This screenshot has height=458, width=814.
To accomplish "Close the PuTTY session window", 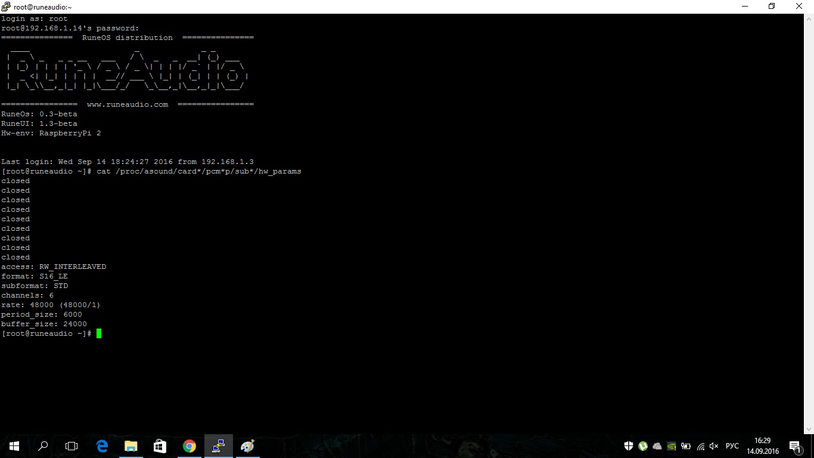I will (x=800, y=7).
